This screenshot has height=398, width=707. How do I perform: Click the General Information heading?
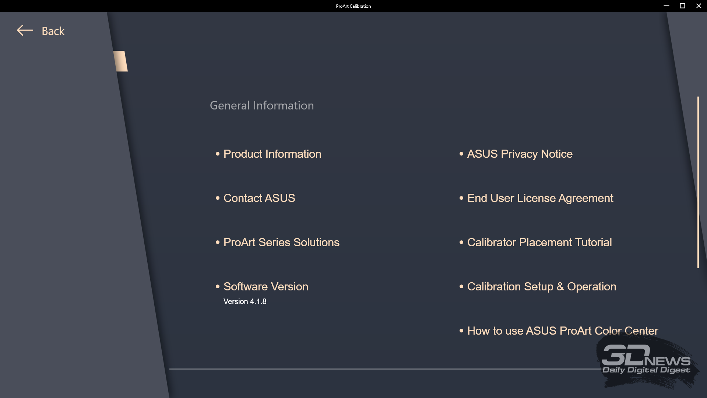click(262, 105)
